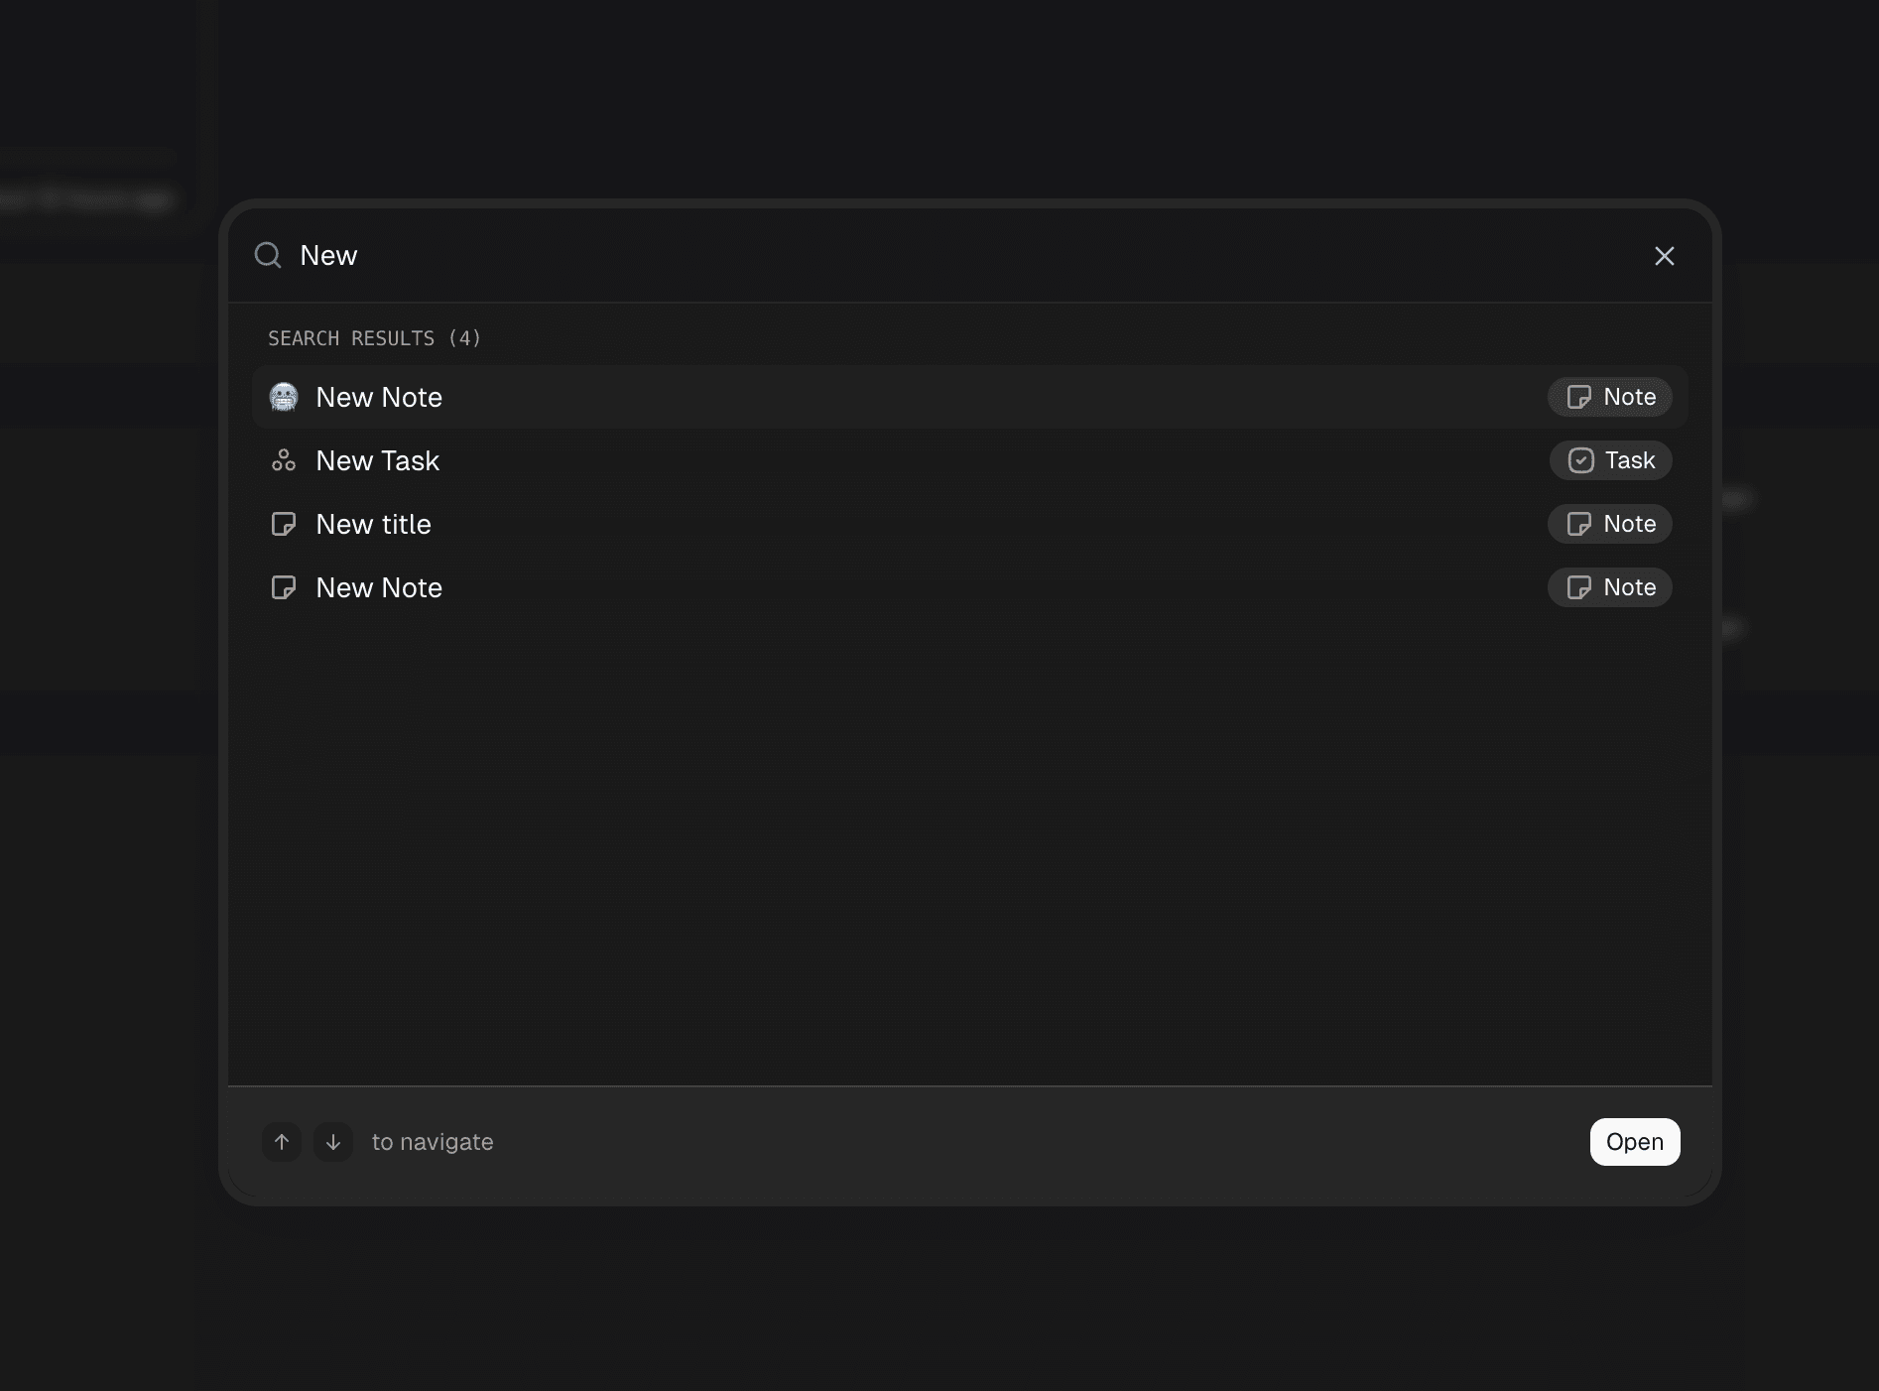
Task: Click the down arrow navigation key icon
Action: 332,1142
